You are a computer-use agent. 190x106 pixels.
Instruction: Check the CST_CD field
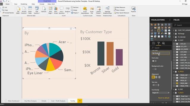(x=177, y=44)
